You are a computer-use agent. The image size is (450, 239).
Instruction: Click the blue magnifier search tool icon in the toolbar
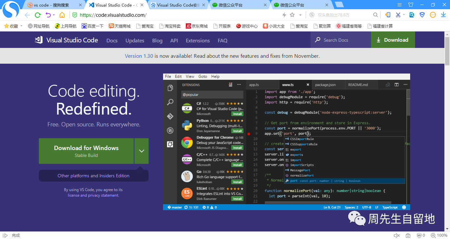(412, 15)
